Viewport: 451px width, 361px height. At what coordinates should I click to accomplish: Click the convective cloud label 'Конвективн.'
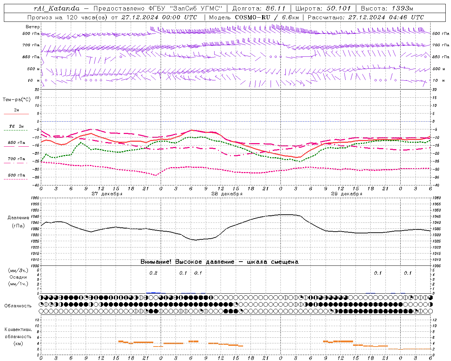(x=18, y=330)
